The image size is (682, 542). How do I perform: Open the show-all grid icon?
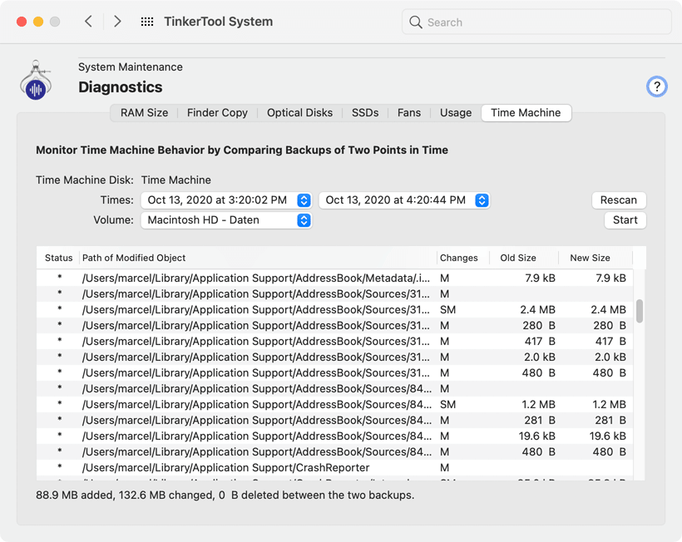[x=147, y=22]
